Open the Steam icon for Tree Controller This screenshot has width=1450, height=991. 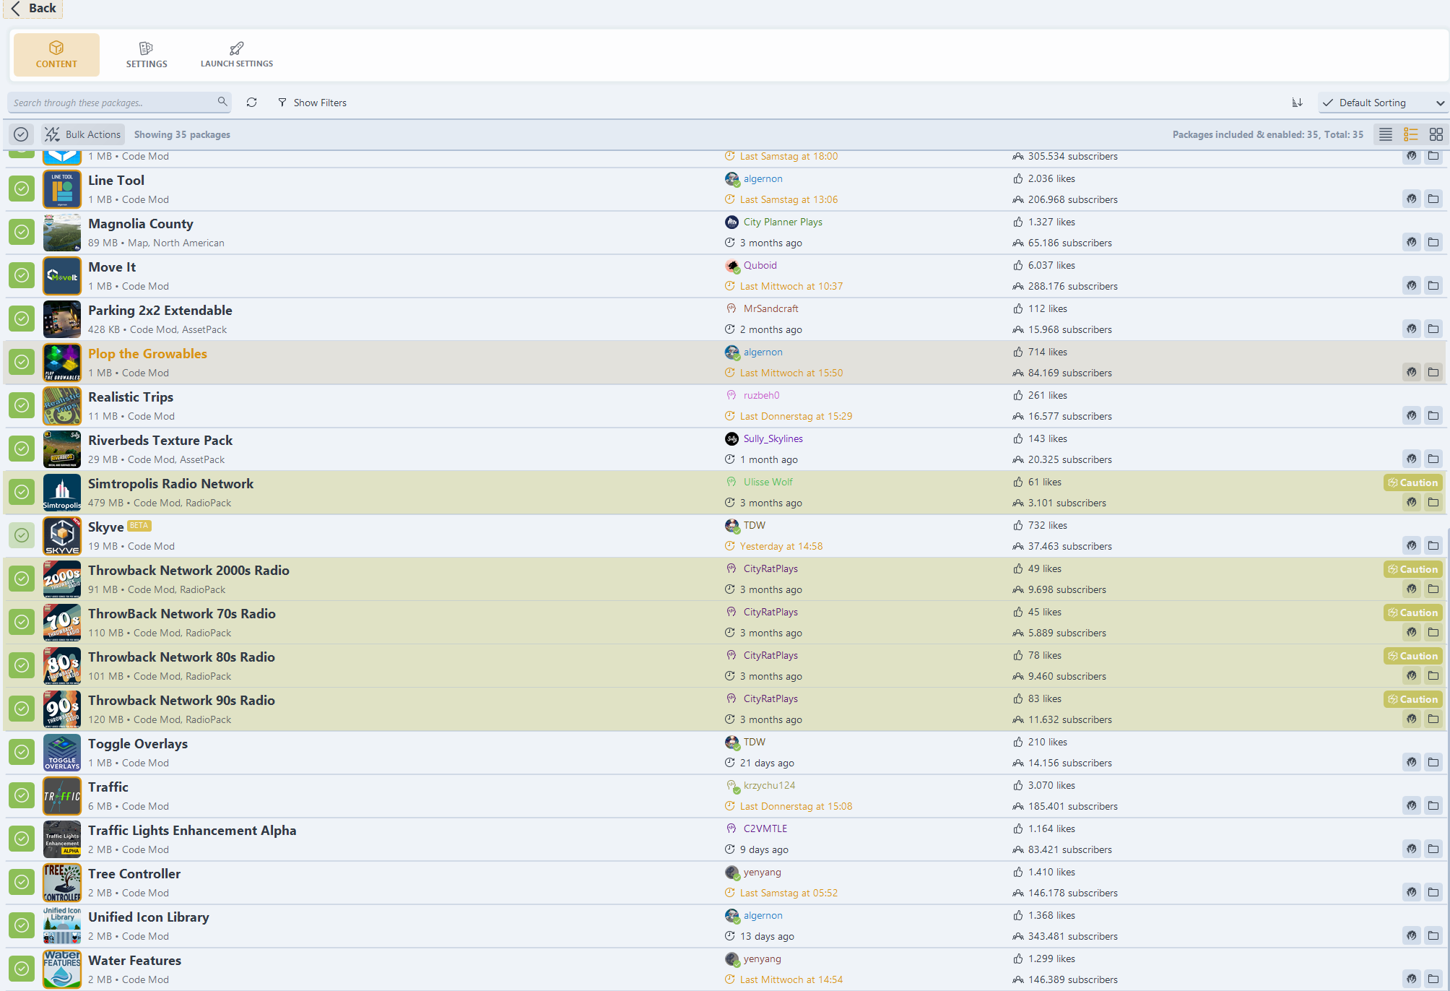(x=1411, y=892)
